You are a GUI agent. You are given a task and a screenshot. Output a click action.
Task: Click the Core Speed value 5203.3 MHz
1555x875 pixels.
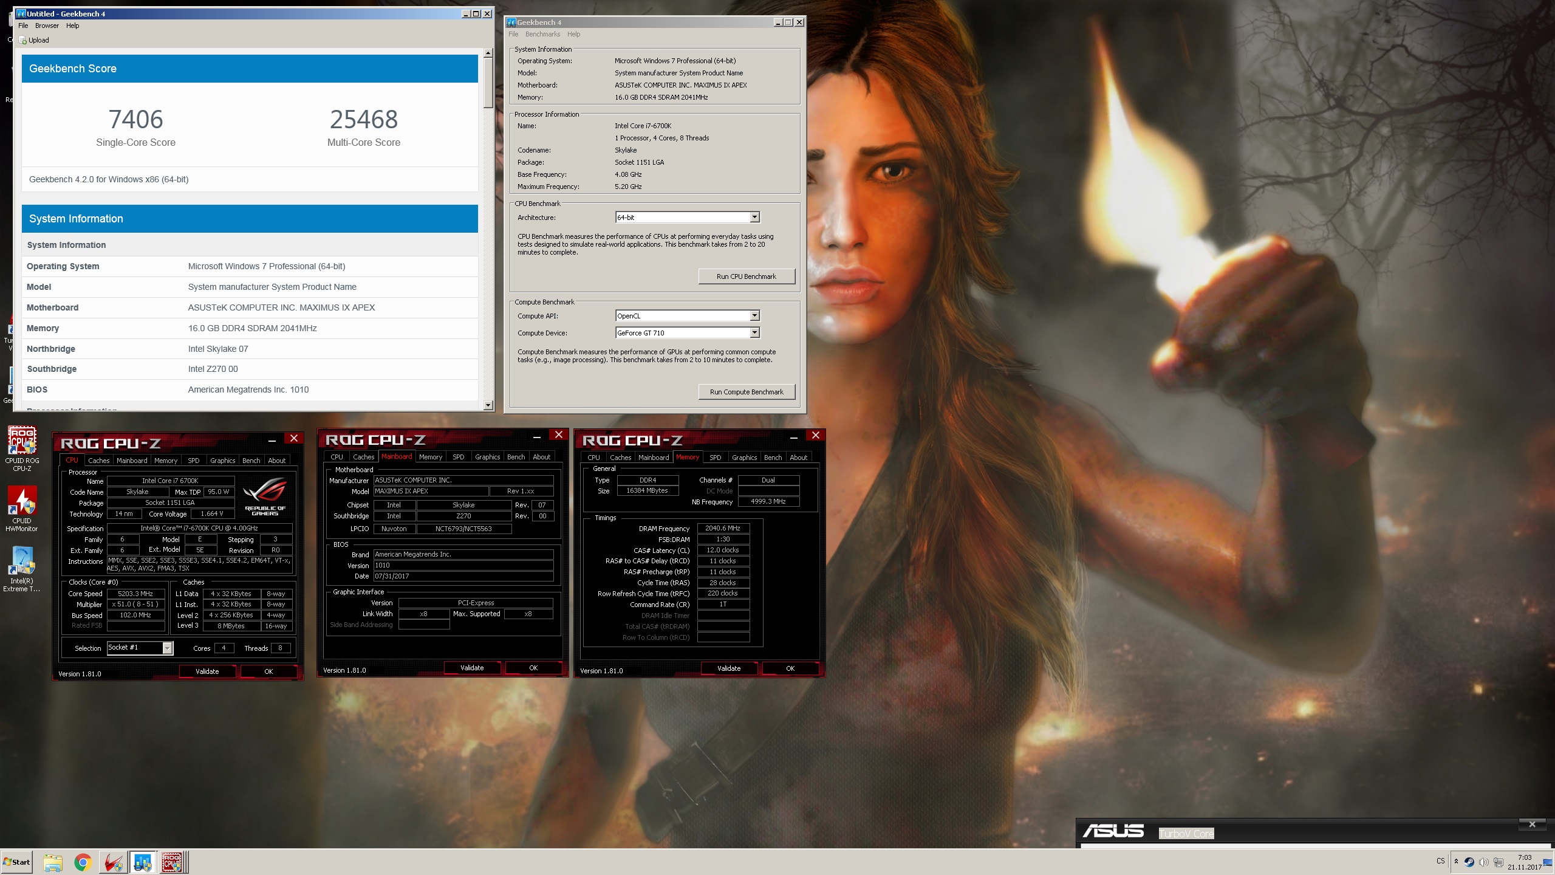135,594
